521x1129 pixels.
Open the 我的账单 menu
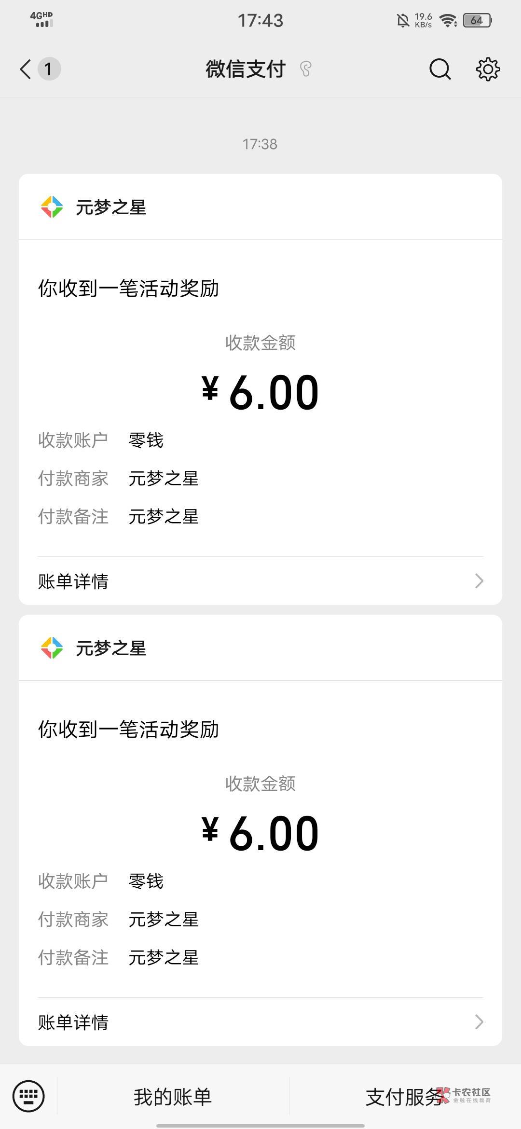coord(173,1097)
